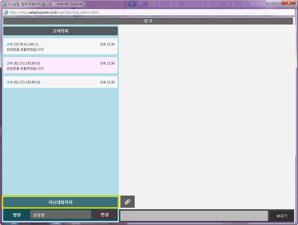The image size is (298, 225).
Task: Select the pink customer entry from 오후 12:36
Action: click(60, 65)
